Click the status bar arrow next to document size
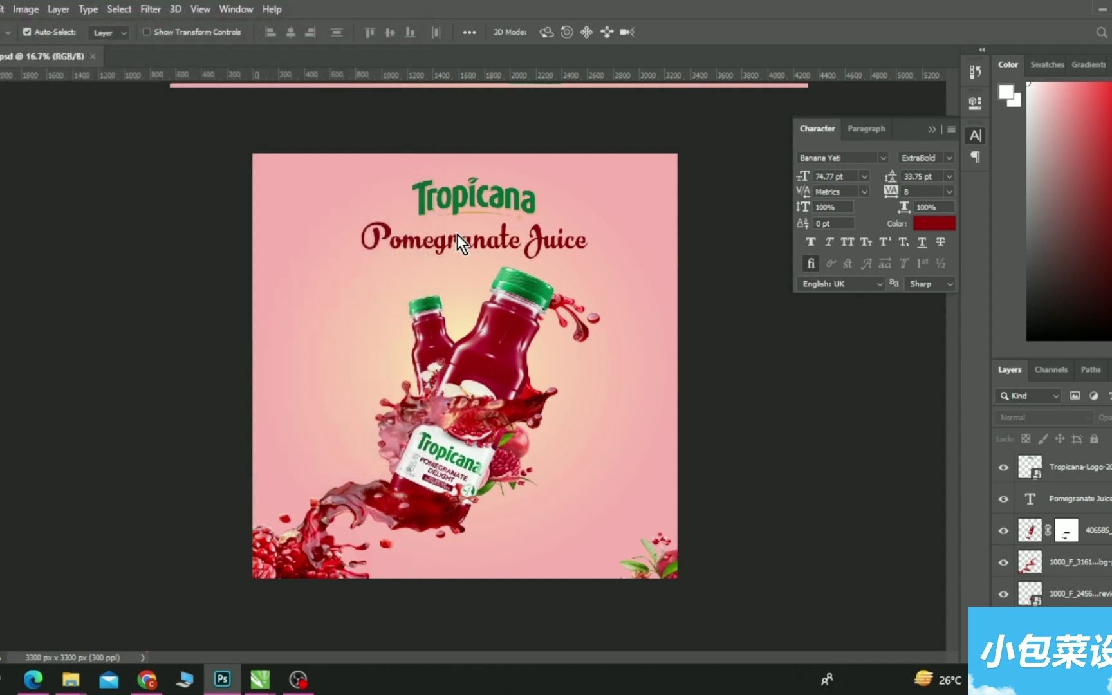Image resolution: width=1112 pixels, height=695 pixels. [x=143, y=658]
